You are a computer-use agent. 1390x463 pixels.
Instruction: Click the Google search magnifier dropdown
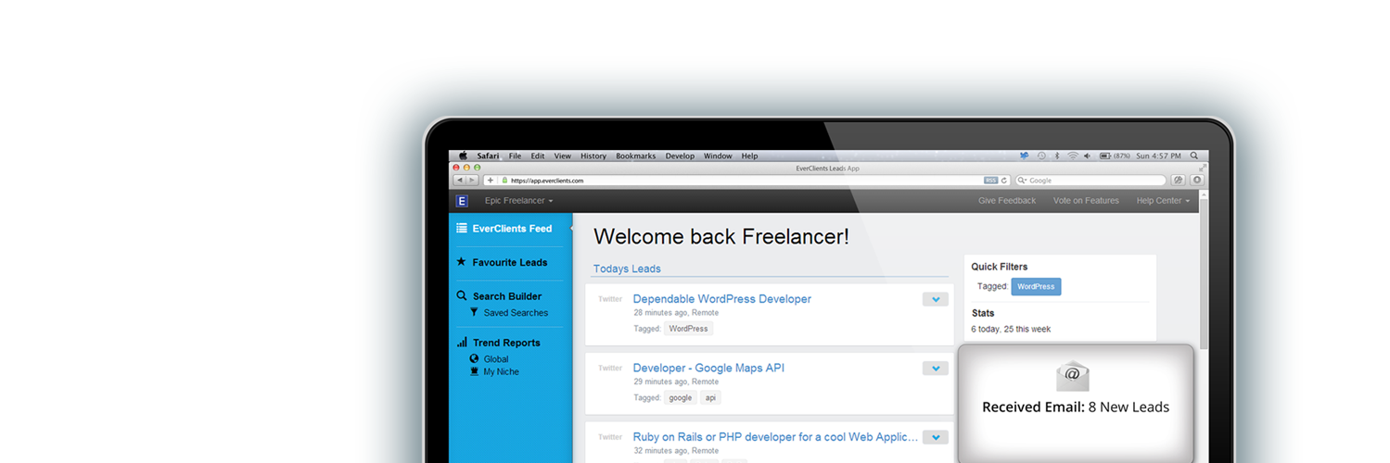[x=1023, y=181]
